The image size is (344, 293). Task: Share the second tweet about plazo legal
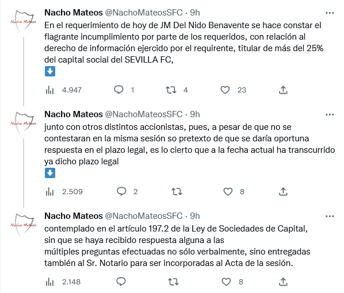(283, 191)
